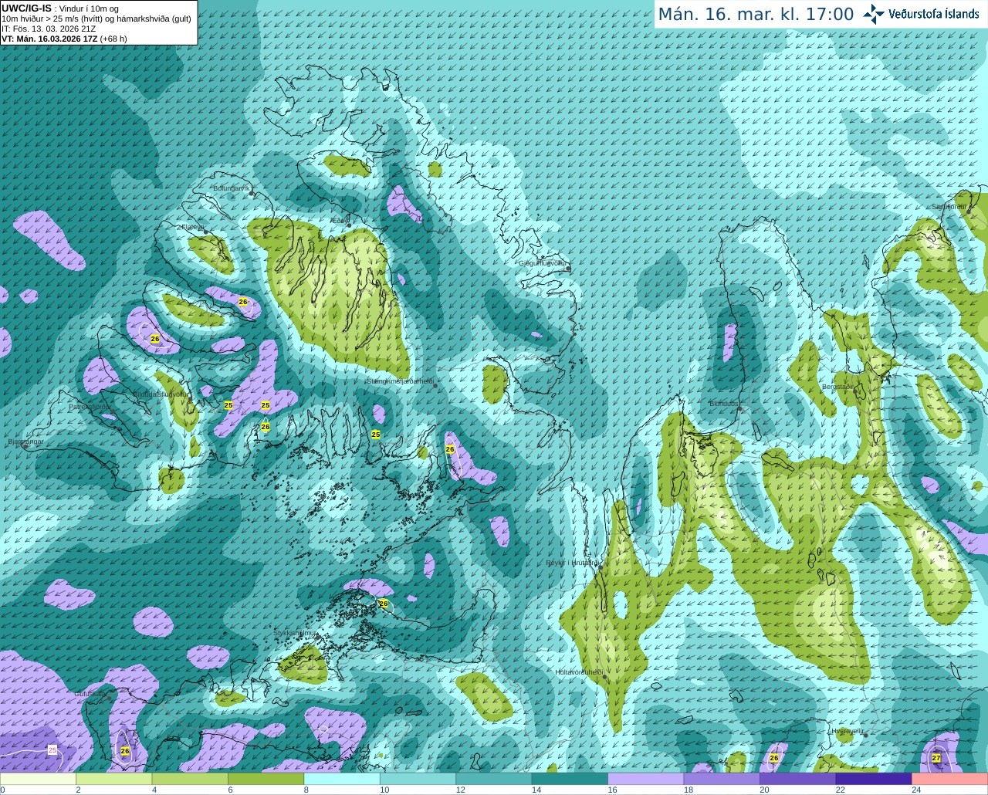Select the pink above-24 m/s legend swatch
Viewport: 988px width, 795px height.
(949, 779)
